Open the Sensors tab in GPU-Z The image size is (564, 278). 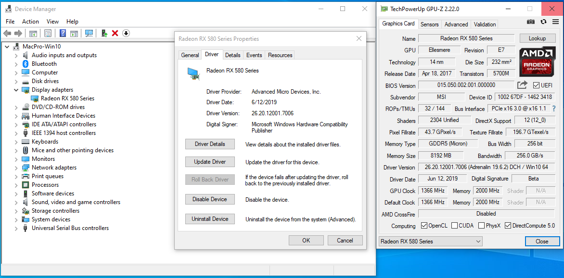(429, 24)
